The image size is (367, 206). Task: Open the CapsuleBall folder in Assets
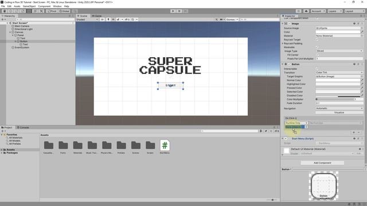point(48,147)
